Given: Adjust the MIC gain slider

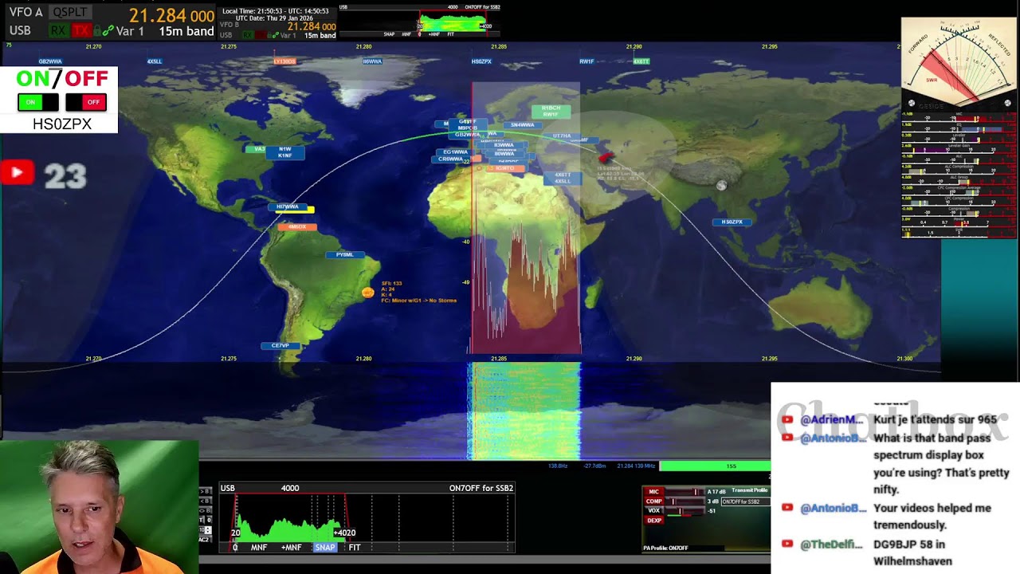Looking at the screenshot, I should [x=685, y=492].
